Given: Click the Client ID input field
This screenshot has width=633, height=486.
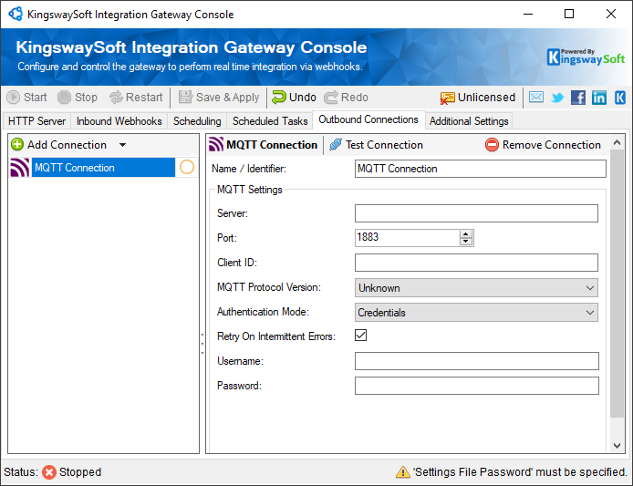Looking at the screenshot, I should coord(476,263).
